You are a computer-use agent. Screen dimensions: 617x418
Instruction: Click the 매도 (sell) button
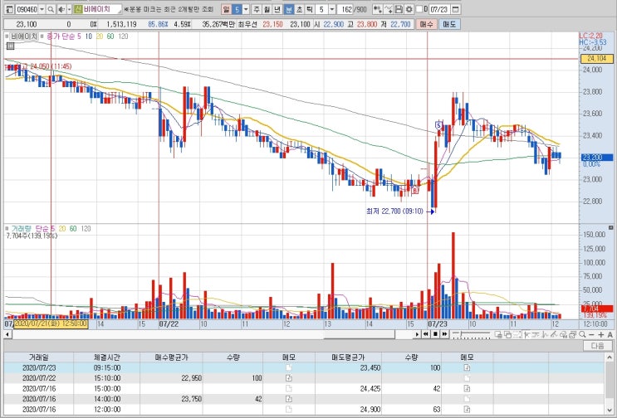449,24
